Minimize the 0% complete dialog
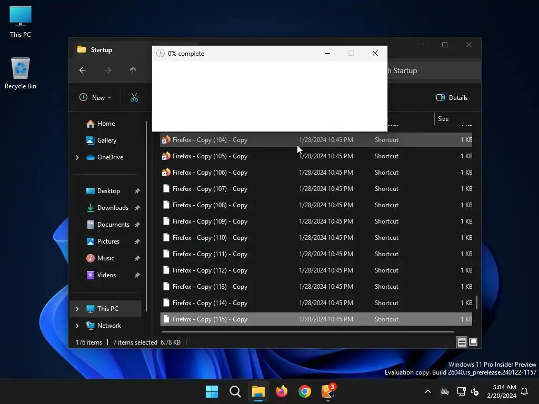 coord(327,53)
